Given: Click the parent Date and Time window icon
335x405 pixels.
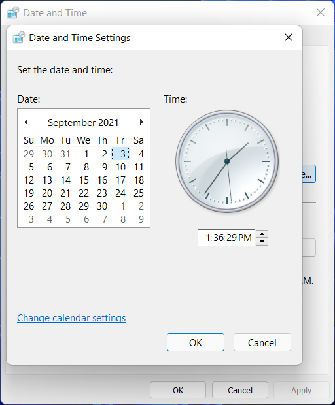Looking at the screenshot, I should (13, 12).
